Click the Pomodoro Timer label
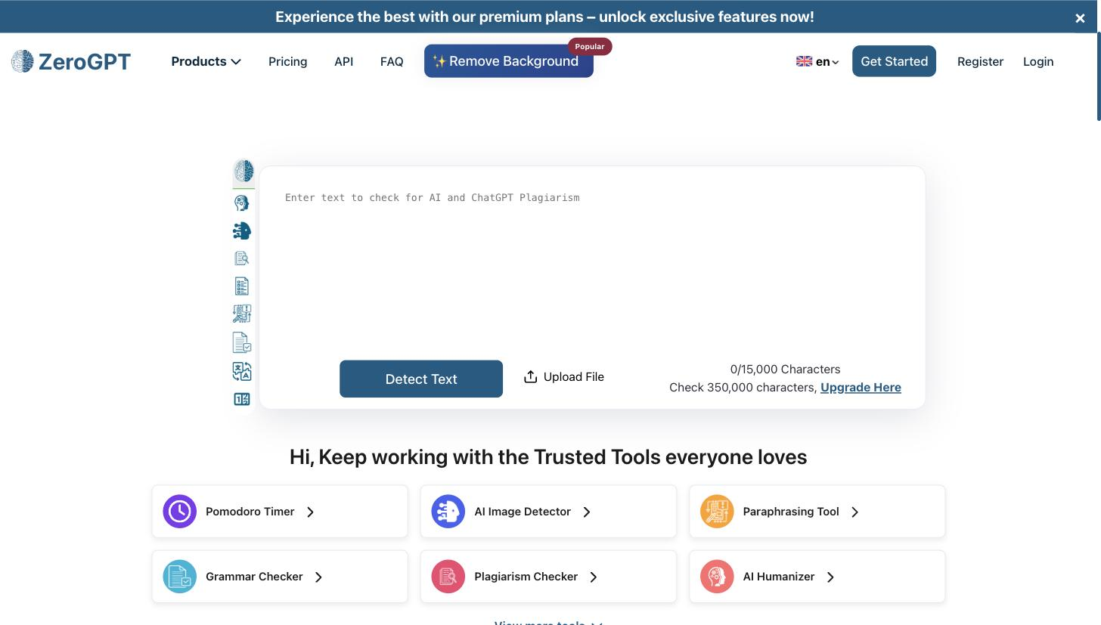 [x=250, y=512]
